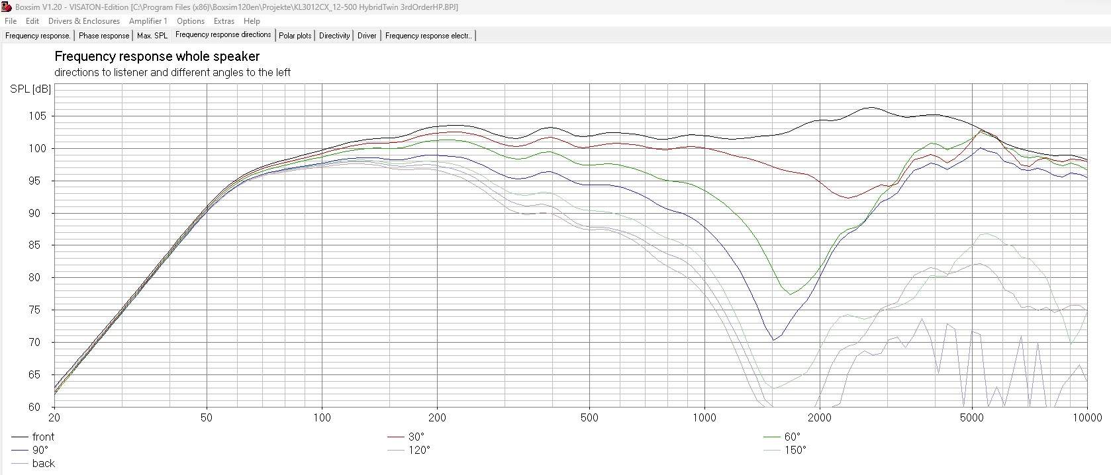Screen dimensions: 1111x475
Task: Select Frequency response directions tab
Action: [x=223, y=34]
